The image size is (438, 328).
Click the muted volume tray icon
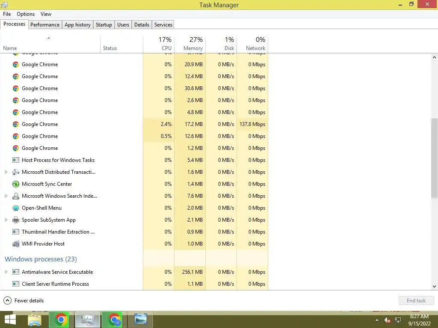(387, 320)
